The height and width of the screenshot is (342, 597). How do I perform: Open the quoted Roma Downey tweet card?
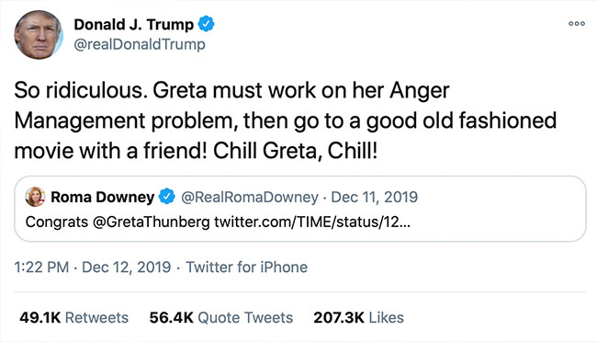coord(300,209)
